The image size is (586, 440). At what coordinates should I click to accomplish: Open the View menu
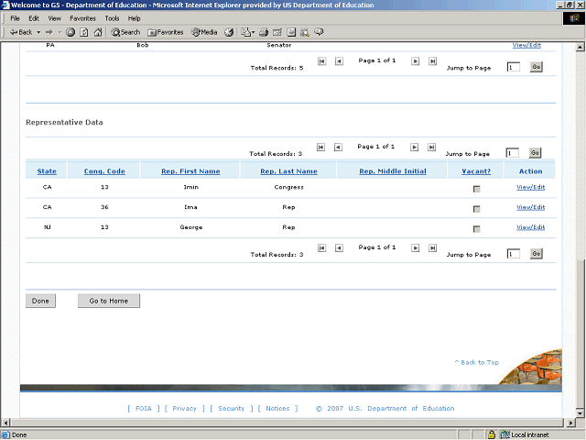click(55, 17)
